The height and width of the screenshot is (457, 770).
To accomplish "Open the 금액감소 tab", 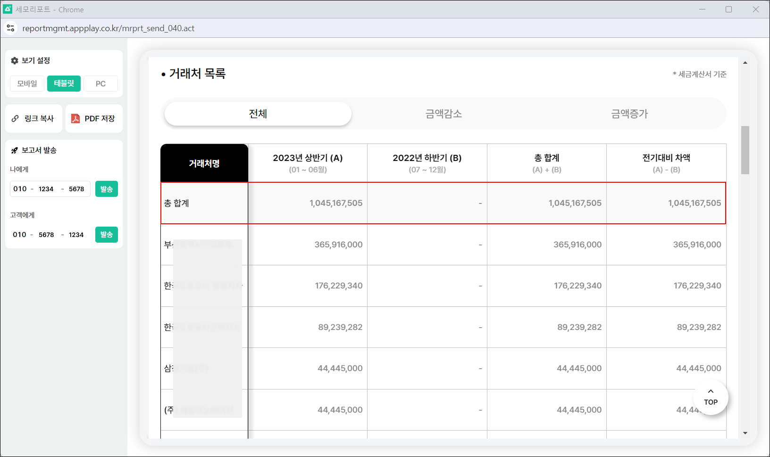I will click(444, 114).
